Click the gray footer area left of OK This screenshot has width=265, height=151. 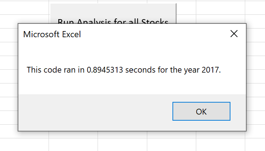95,112
